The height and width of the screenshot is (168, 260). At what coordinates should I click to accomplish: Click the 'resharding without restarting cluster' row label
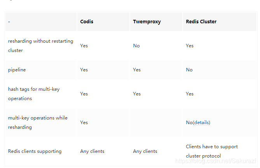pyautogui.click(x=40, y=46)
